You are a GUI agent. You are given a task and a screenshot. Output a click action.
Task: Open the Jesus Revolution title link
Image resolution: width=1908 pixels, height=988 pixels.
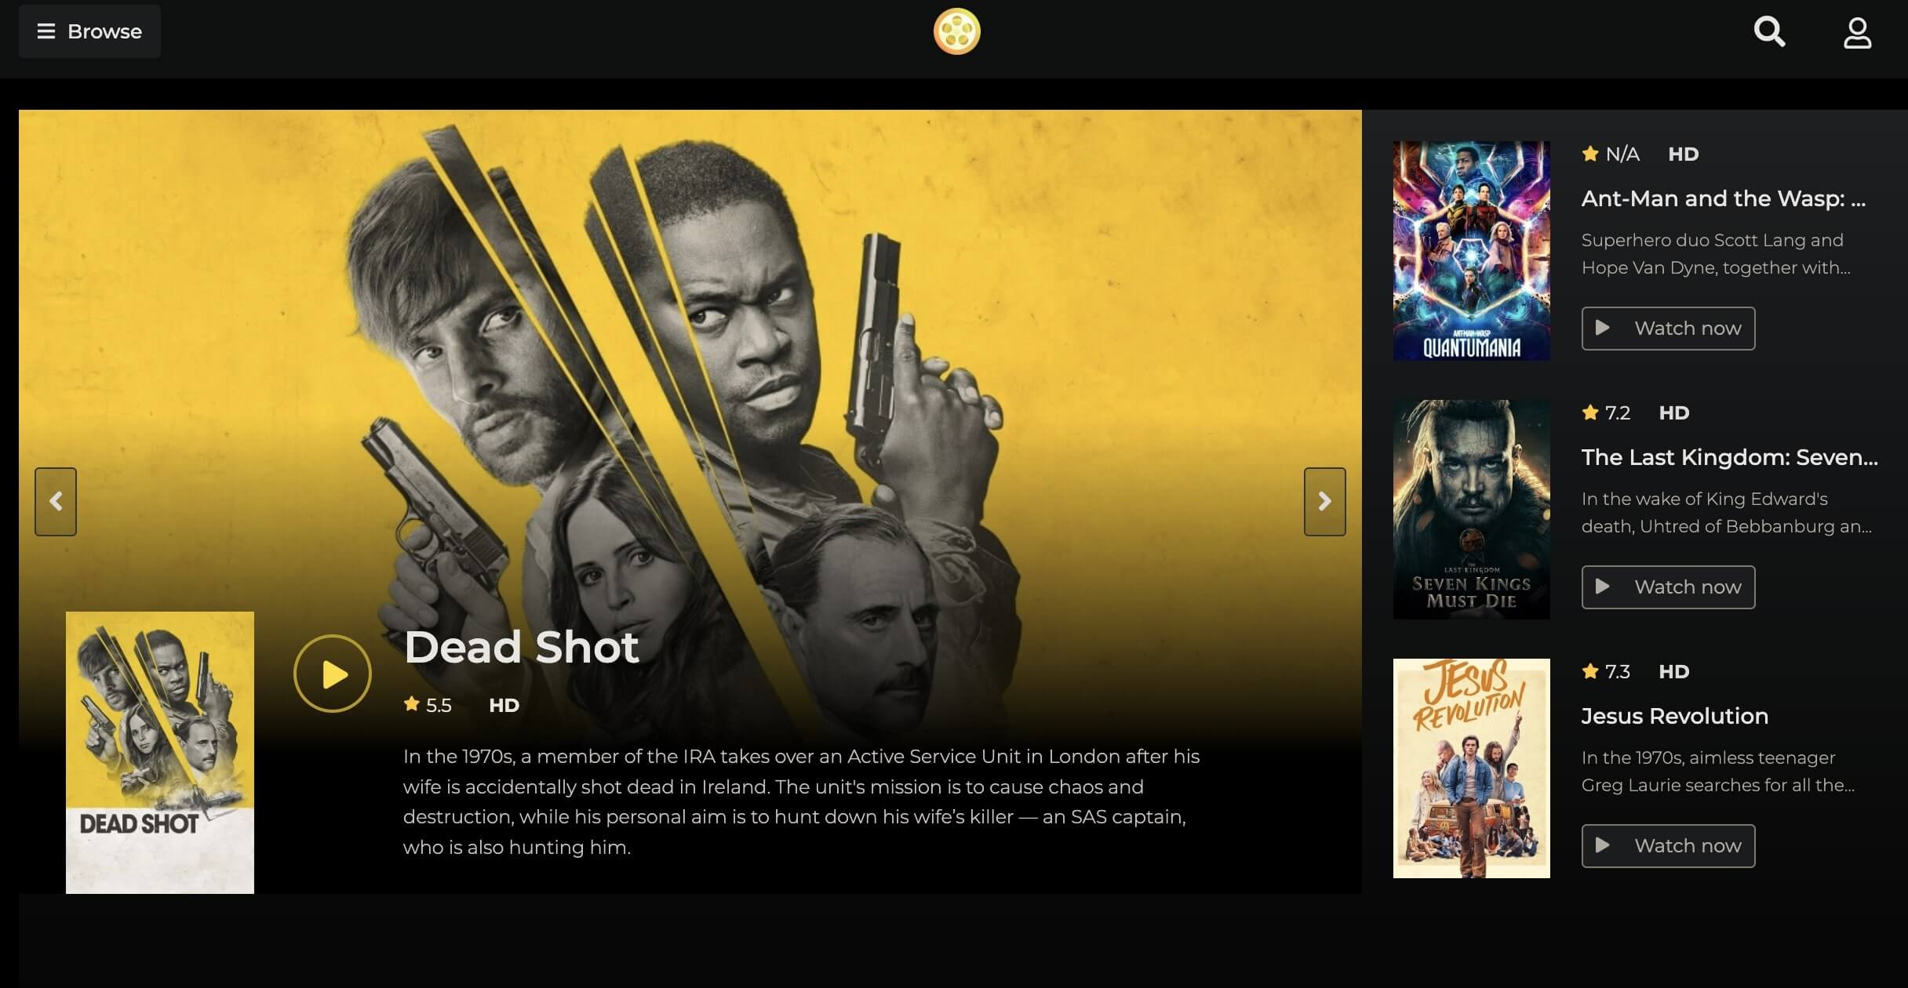[x=1675, y=716]
